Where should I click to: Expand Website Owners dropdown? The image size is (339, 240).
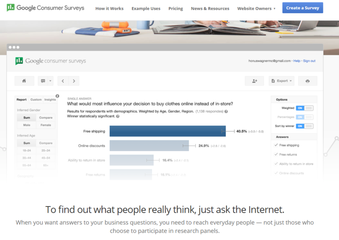[x=256, y=8]
